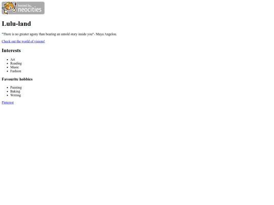Viewport: 274px width, 205px height.
Task: Select the Maya Angelou quote text
Action: [59, 34]
